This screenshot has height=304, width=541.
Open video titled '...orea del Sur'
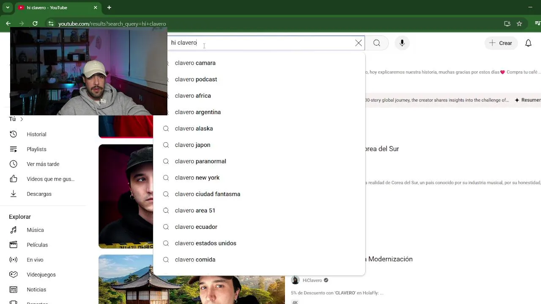[x=383, y=149]
